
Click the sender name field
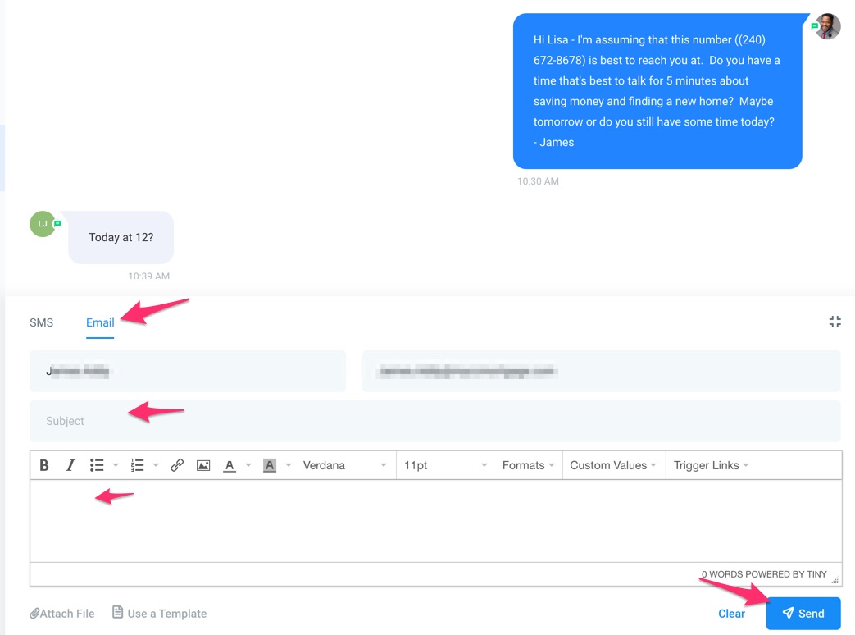click(x=188, y=372)
